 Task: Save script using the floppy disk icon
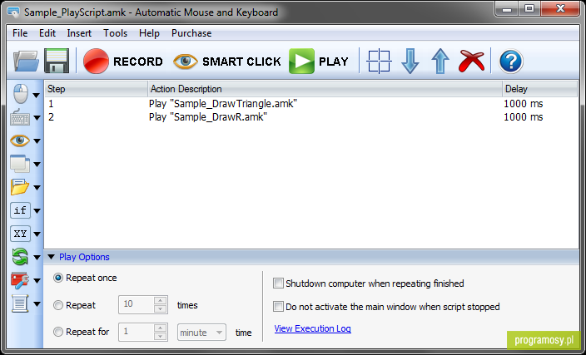click(57, 61)
